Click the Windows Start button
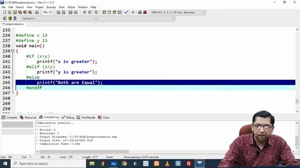300x168 pixels. click(5, 163)
